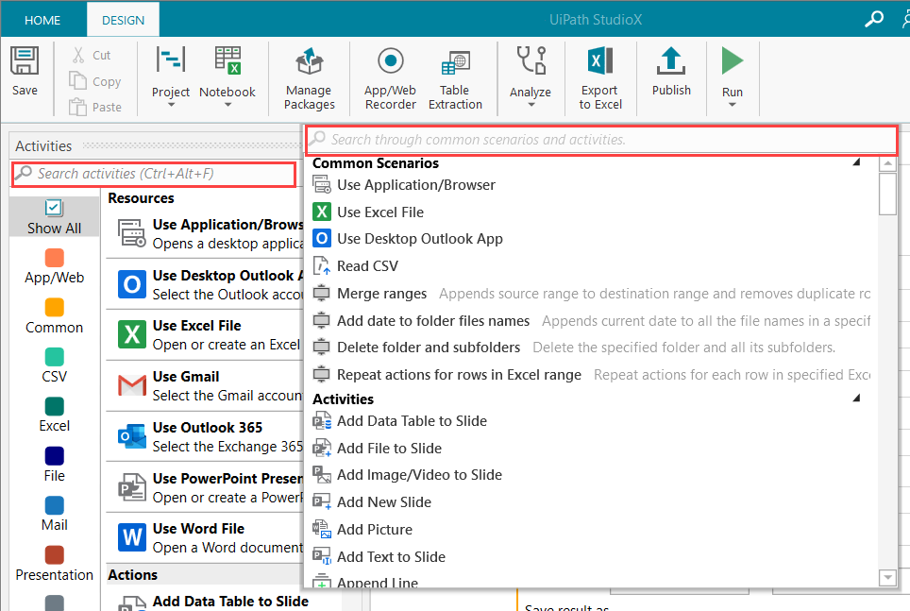Choose Use Excel File from Common Scenarios
This screenshot has height=611, width=910.
(379, 212)
